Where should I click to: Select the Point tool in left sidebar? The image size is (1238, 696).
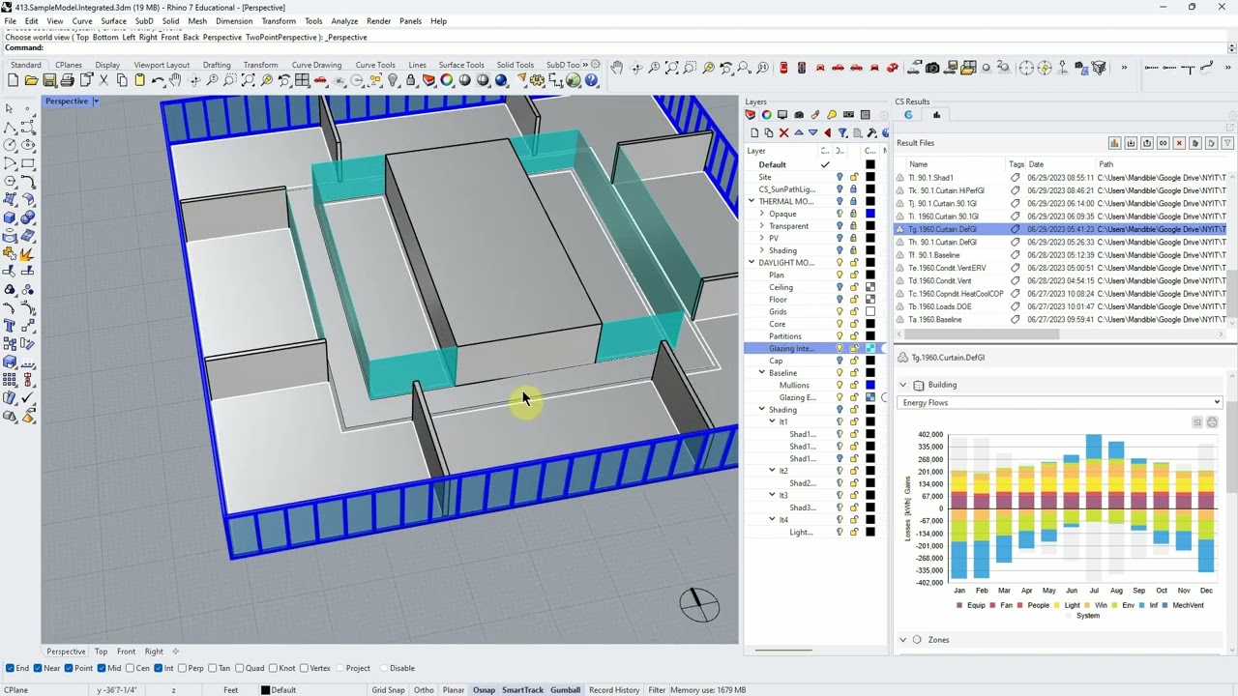[x=27, y=108]
